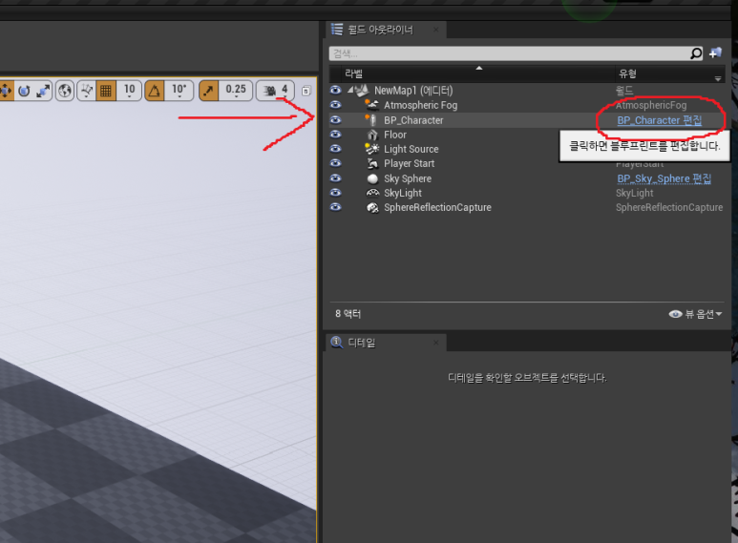Click the Sky Sphere ball icon
Screen dimensions: 738x543
372,178
